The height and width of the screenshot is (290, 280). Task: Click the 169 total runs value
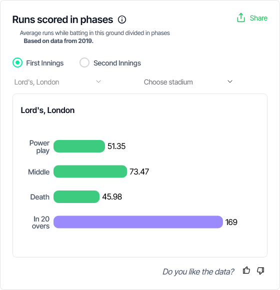pyautogui.click(x=231, y=222)
